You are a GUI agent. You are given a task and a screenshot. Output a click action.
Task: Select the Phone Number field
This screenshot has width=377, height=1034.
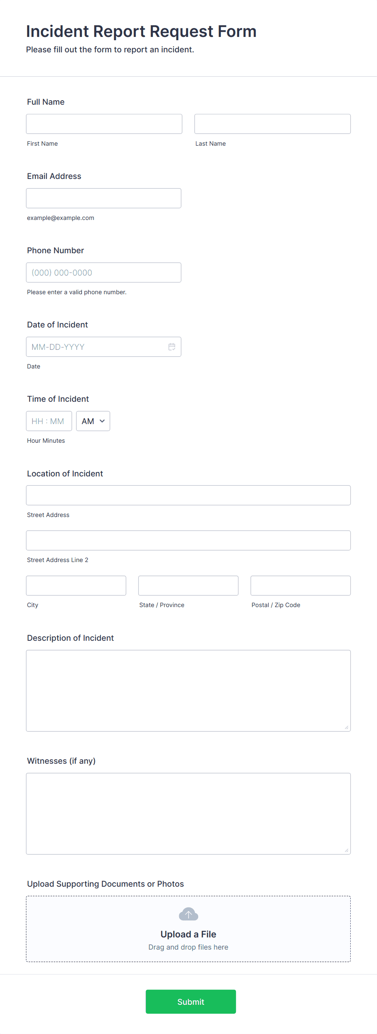coord(104,272)
